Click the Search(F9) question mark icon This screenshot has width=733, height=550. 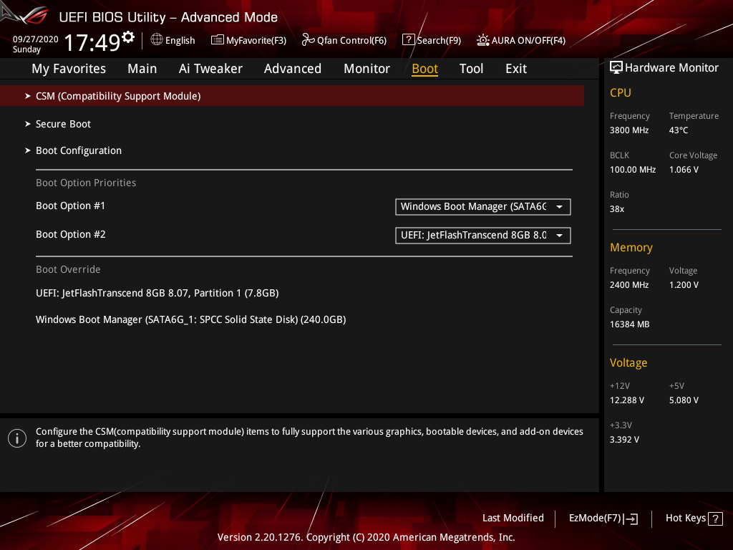pyautogui.click(x=408, y=40)
